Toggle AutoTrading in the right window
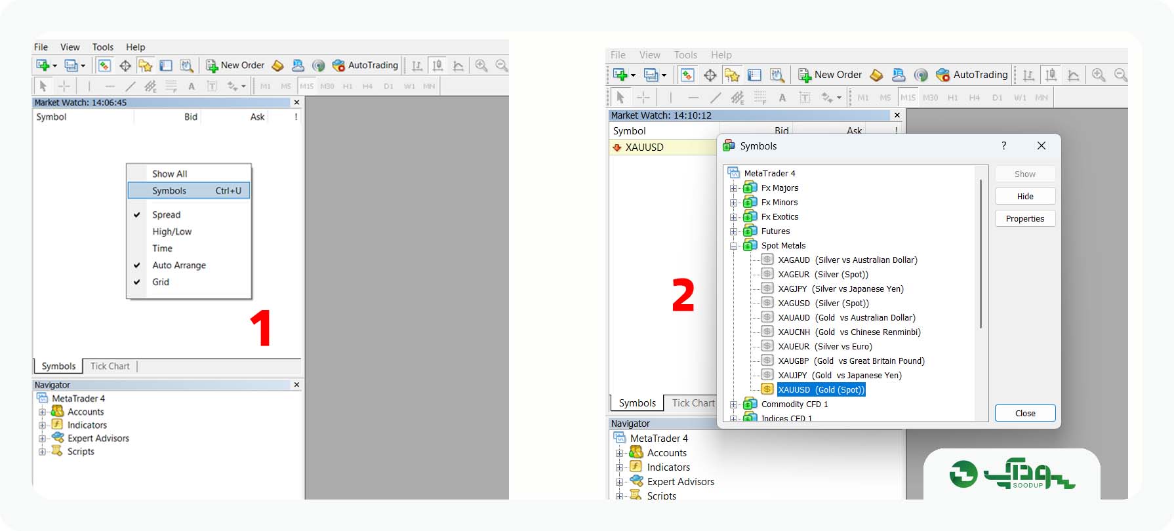Screen dimensions: 1174x531 coord(971,75)
